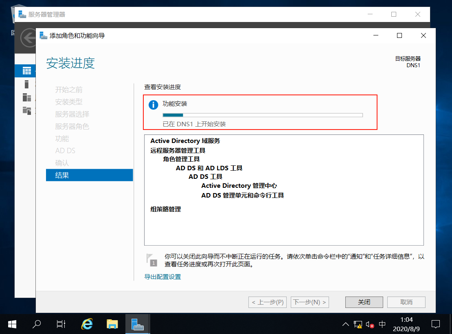Click the wizard title bar icon
This screenshot has width=452, height=334.
[x=43, y=35]
